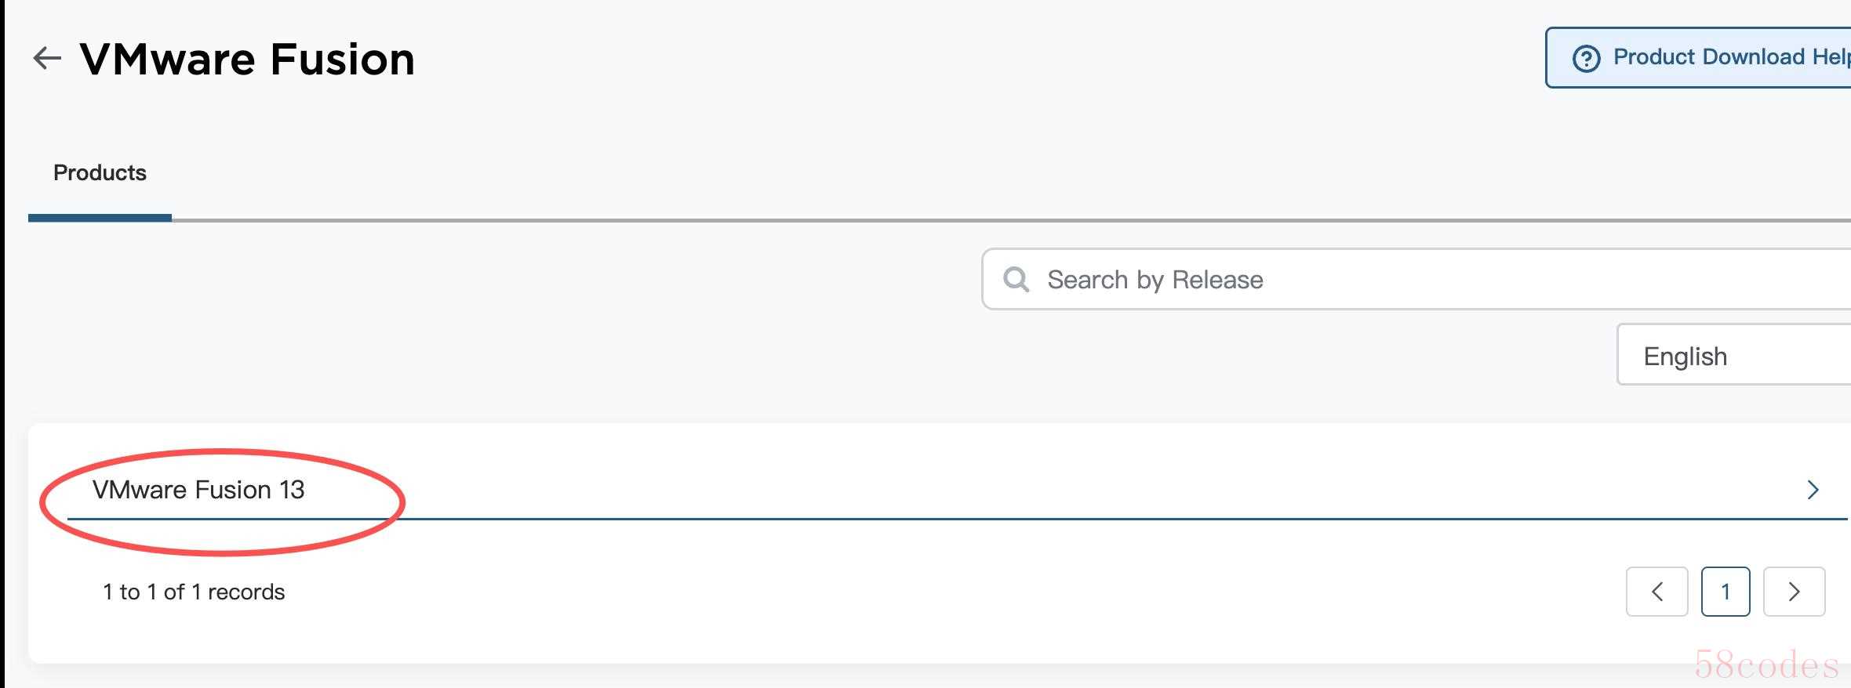Click the 58codes watermark text
This screenshot has width=1851, height=688.
click(1766, 664)
